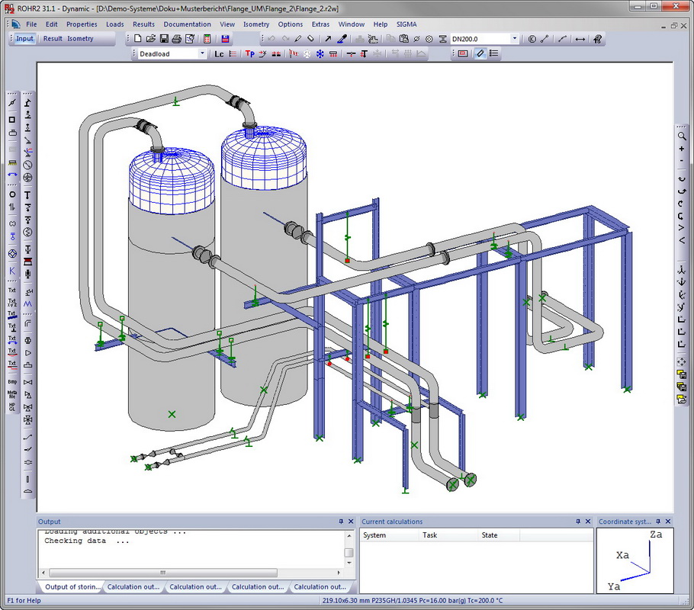Switch to Result mode
This screenshot has width=694, height=610.
[x=53, y=39]
